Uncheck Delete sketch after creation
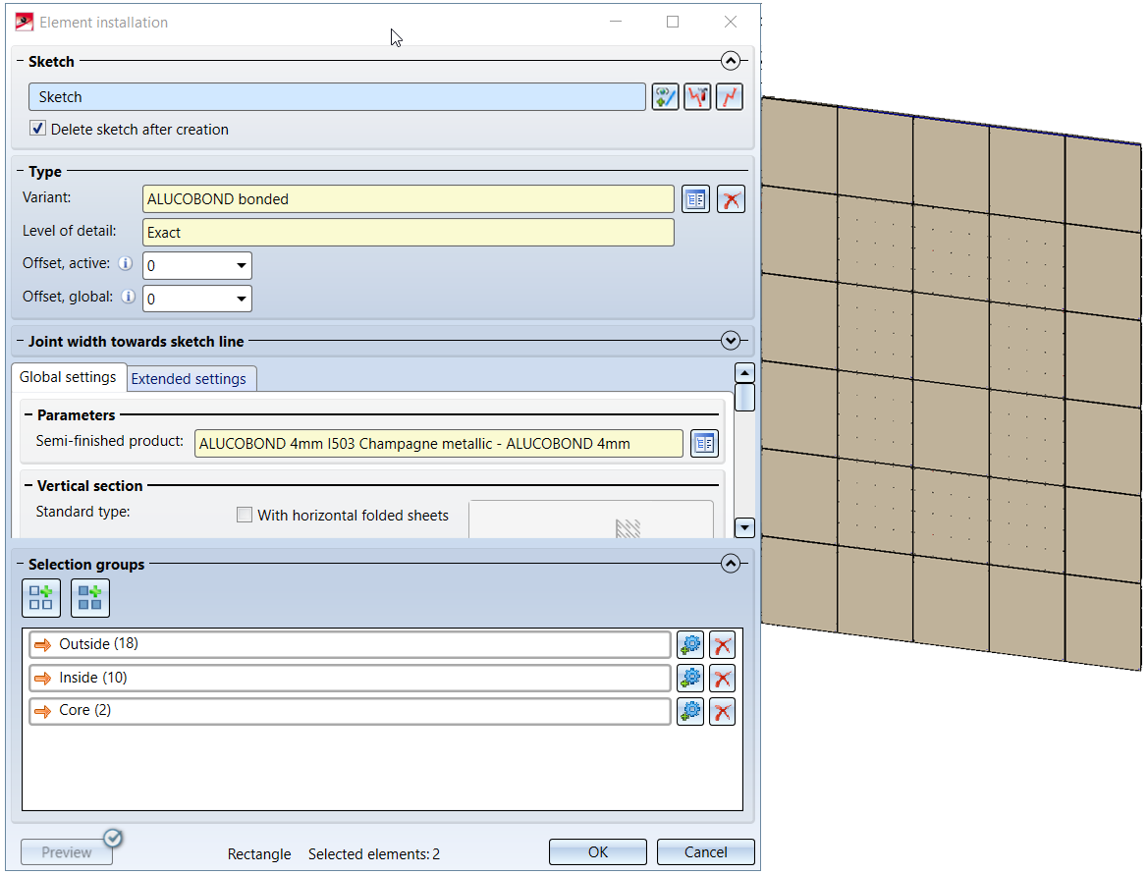 (x=38, y=129)
